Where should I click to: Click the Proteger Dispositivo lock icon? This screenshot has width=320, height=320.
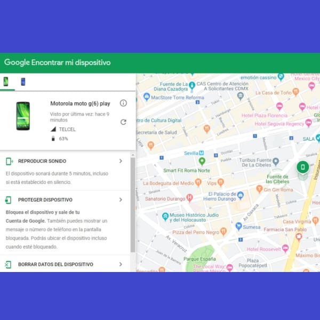(8, 200)
